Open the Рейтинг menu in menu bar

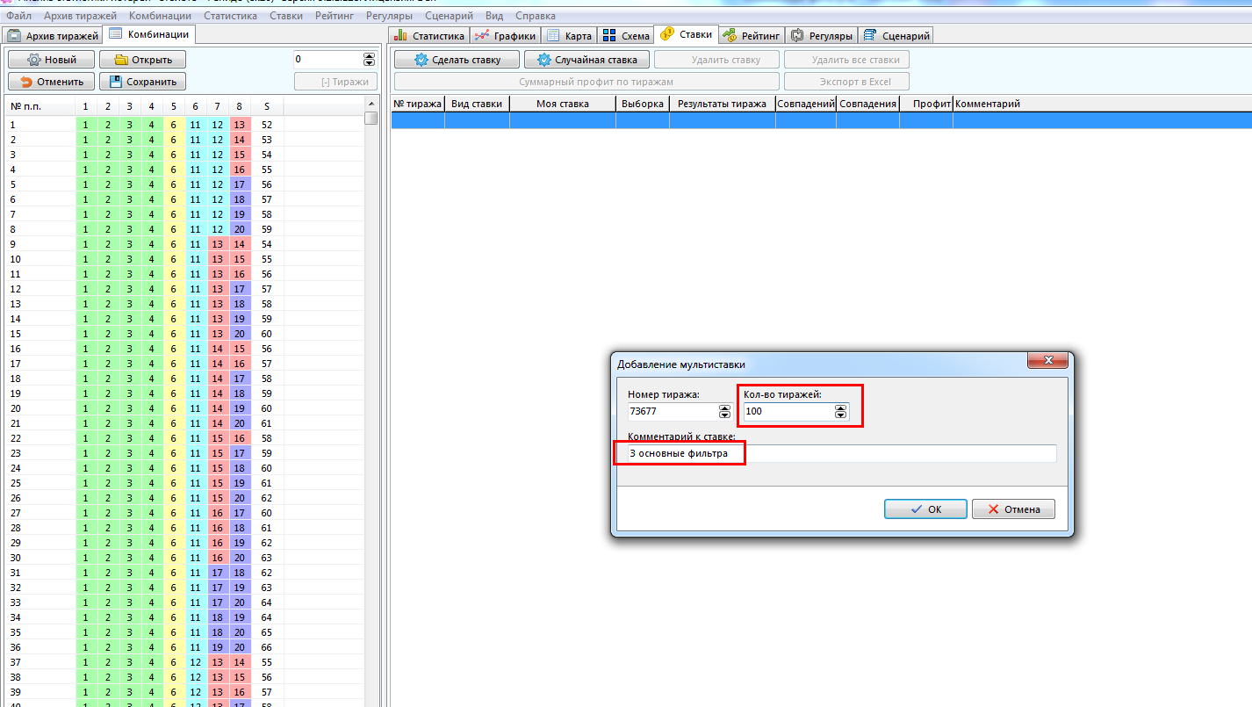coord(335,16)
